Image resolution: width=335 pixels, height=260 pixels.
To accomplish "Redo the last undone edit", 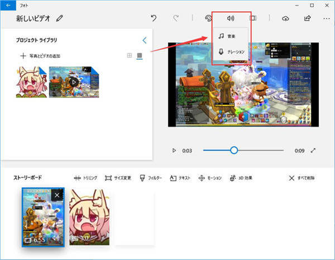I will (176, 18).
